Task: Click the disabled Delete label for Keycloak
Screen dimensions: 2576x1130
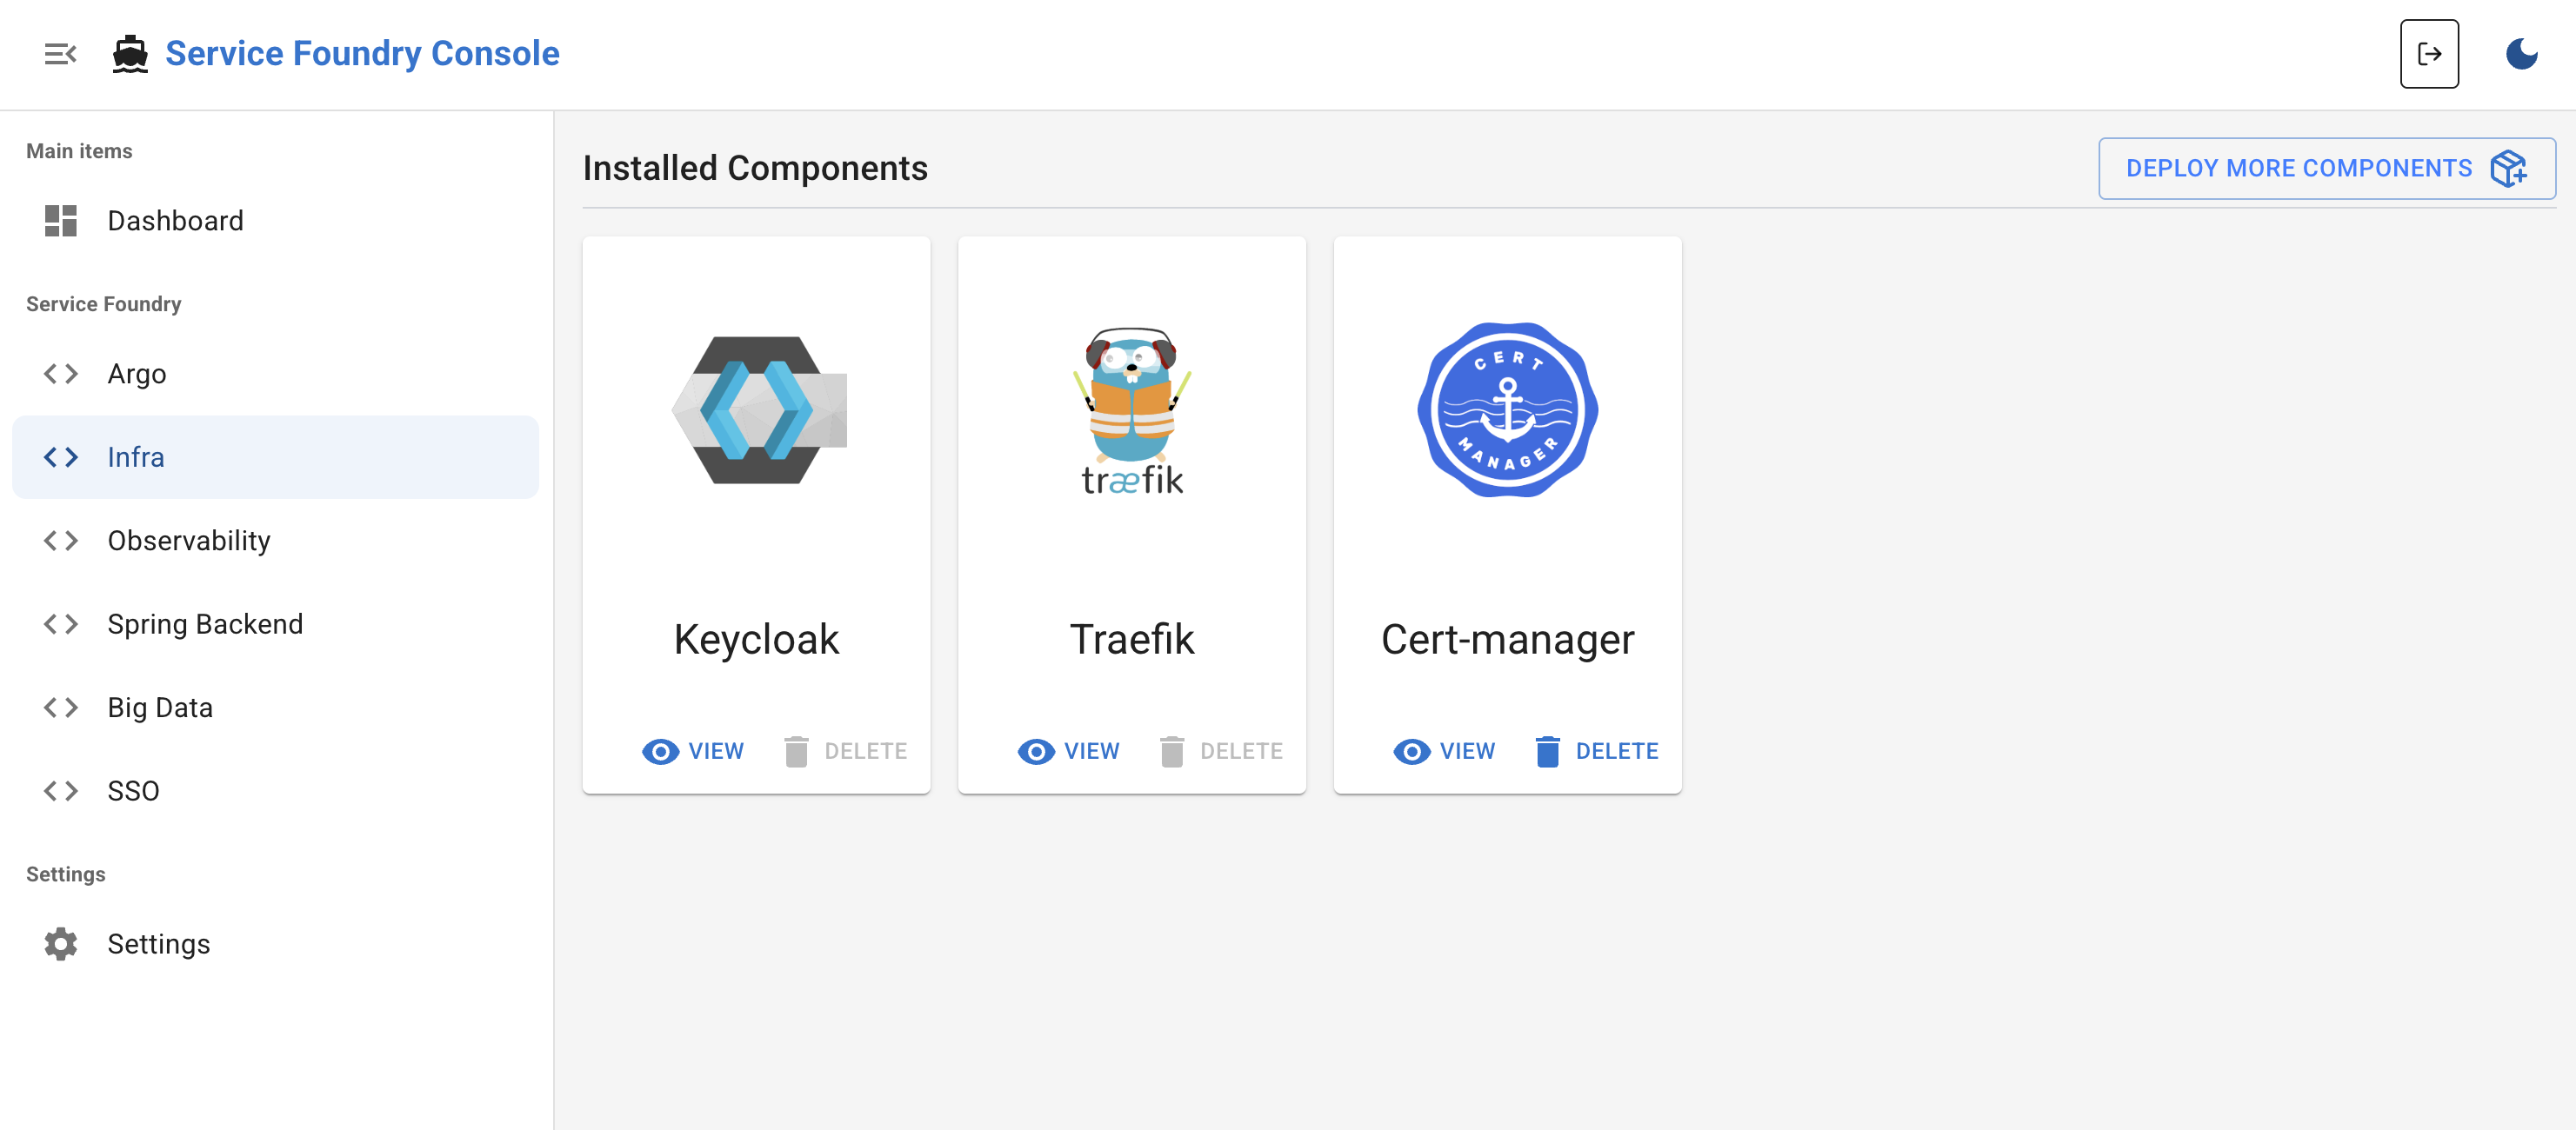Action: 866,751
